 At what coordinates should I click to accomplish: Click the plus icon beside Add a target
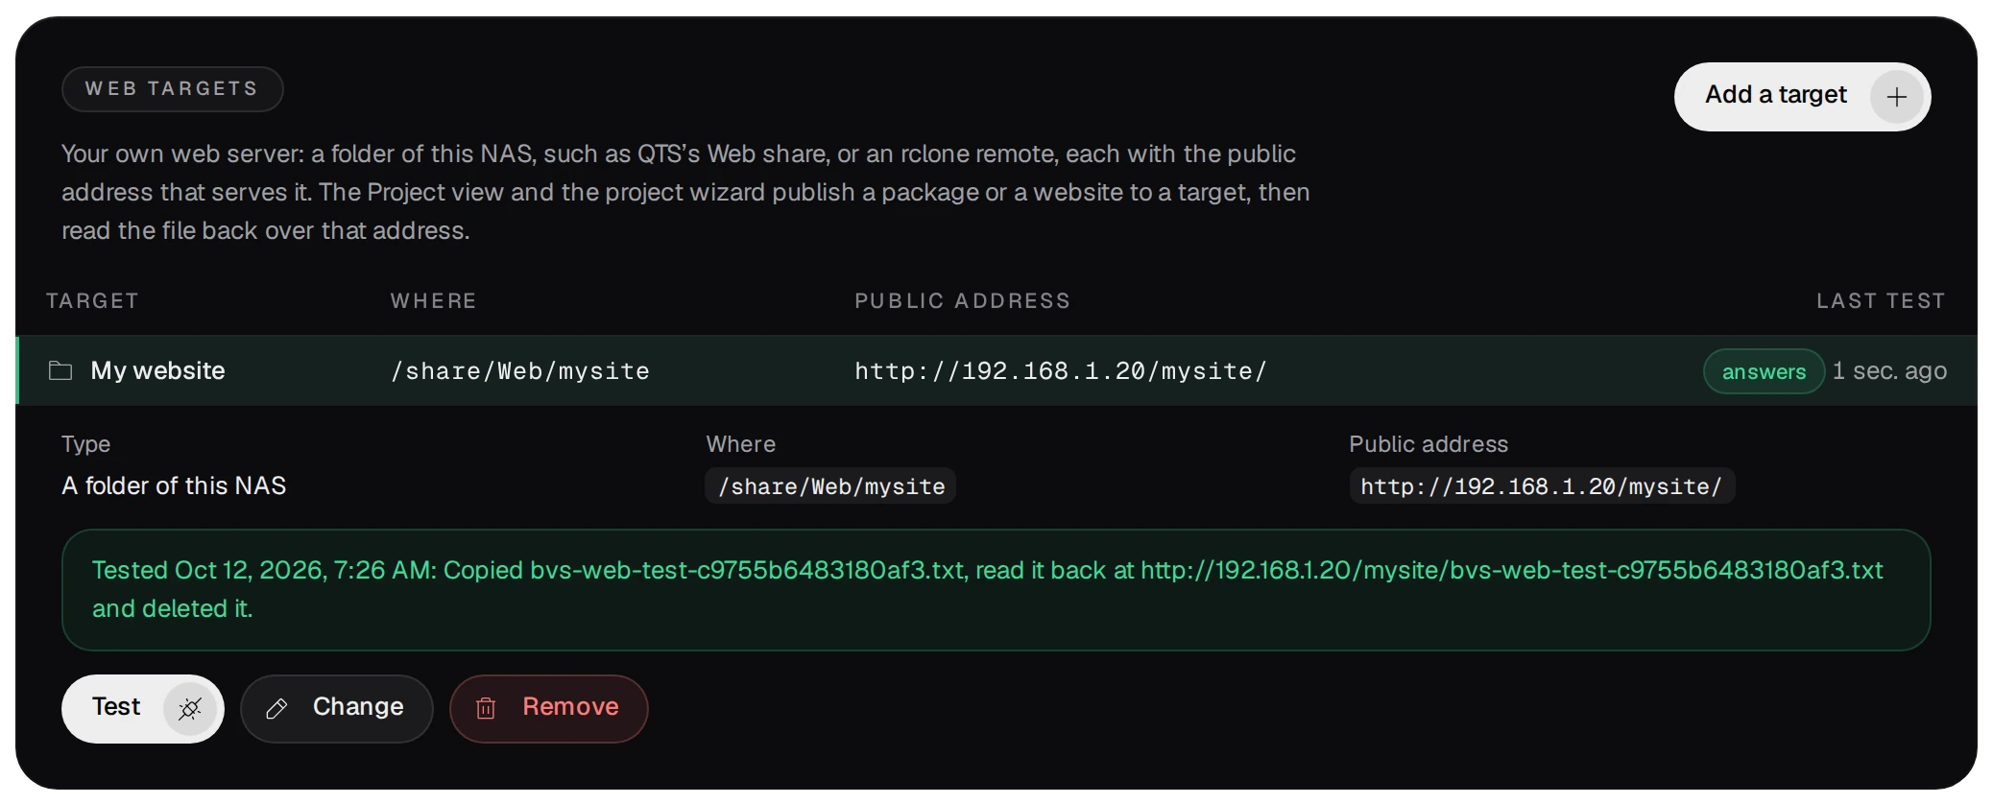pyautogui.click(x=1896, y=97)
